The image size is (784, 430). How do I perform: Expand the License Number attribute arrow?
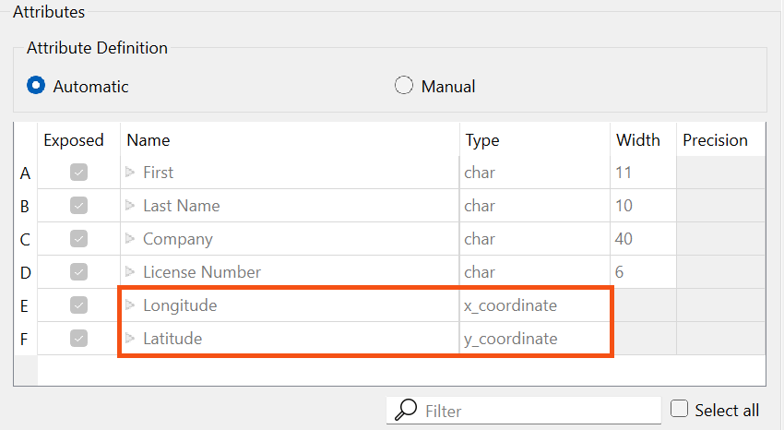pos(130,272)
